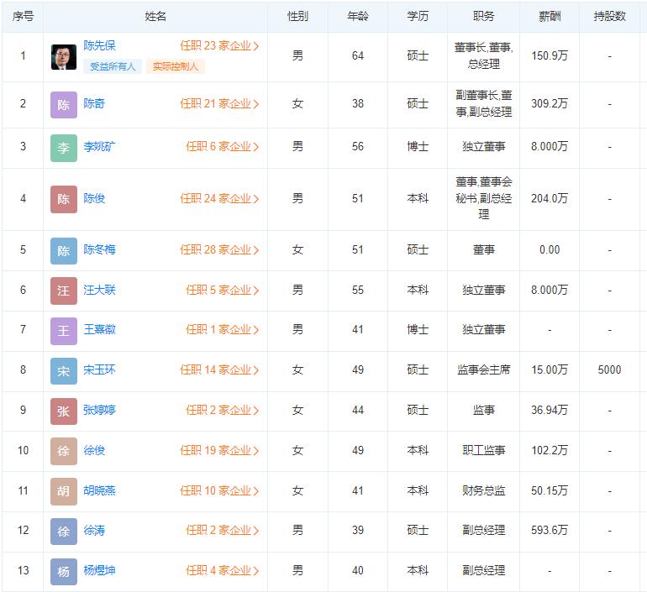647x592 pixels.
Task: Click the 持股数 column header
Action: pos(609,16)
